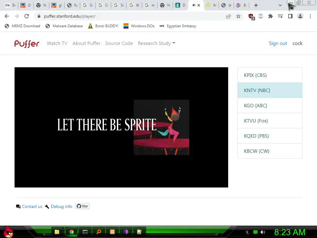Open the Source Code link
Viewport: 317px width, 238px height.
click(119, 43)
